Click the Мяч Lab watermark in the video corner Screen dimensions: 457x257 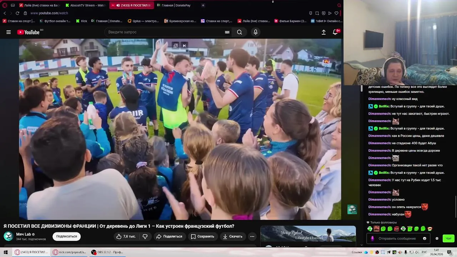pos(352,209)
